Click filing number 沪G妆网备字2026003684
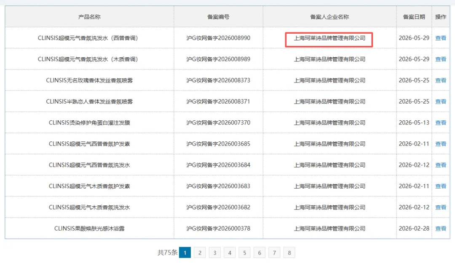The height and width of the screenshot is (263, 455). pos(218,165)
